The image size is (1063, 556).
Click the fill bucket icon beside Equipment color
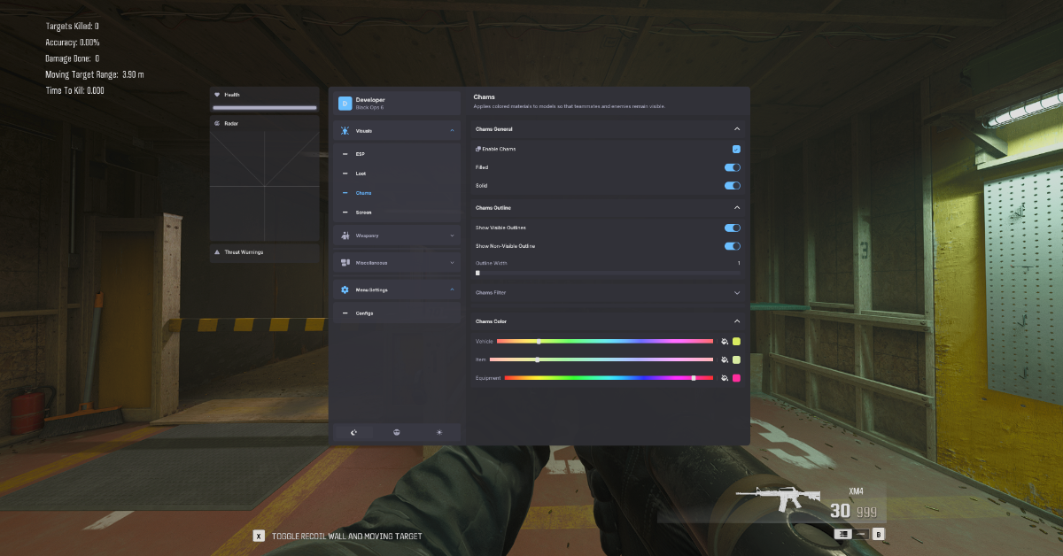[x=724, y=378]
